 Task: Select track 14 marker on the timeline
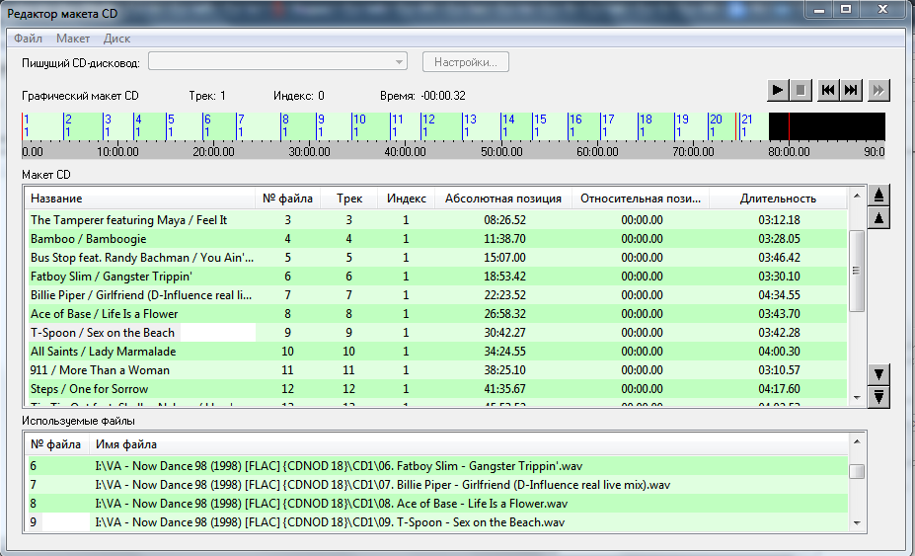coord(507,125)
